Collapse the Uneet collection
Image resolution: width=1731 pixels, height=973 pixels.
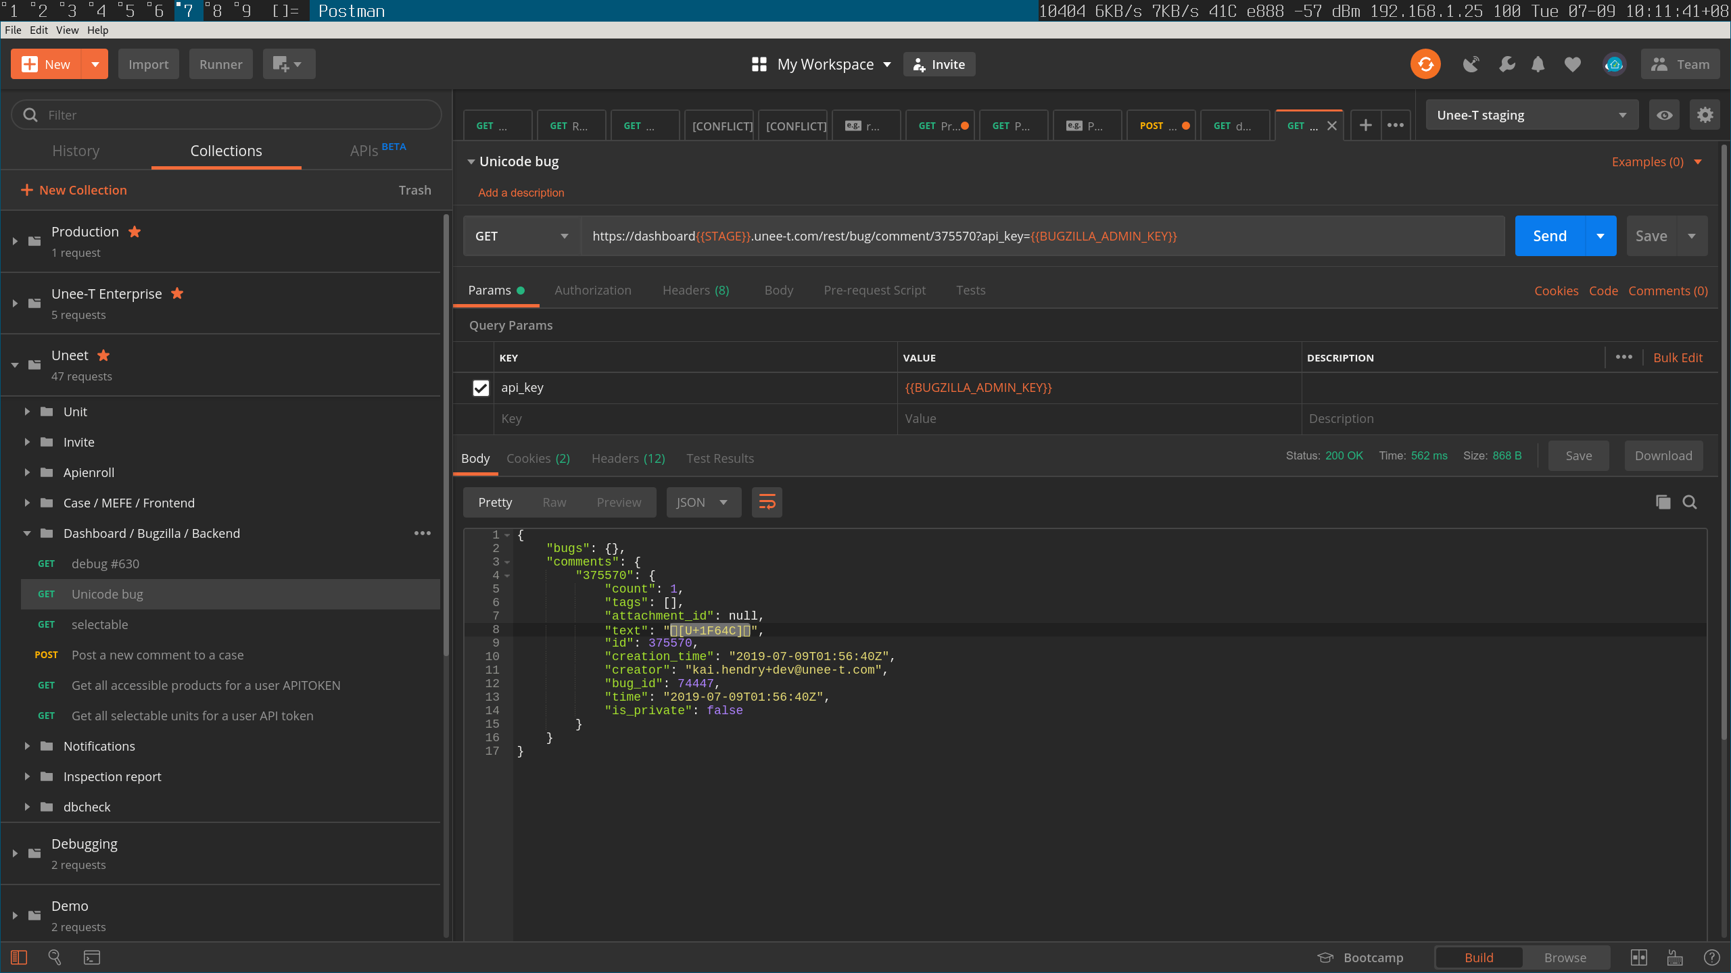pyautogui.click(x=15, y=365)
